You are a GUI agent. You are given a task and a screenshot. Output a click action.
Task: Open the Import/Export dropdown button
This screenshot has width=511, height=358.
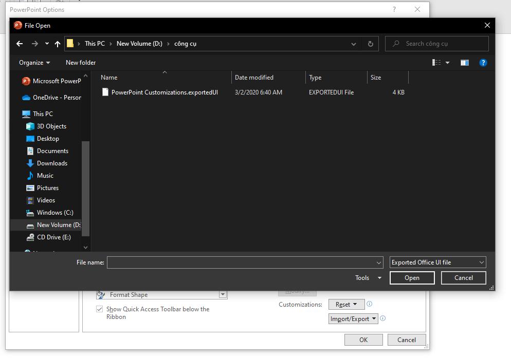pos(353,319)
